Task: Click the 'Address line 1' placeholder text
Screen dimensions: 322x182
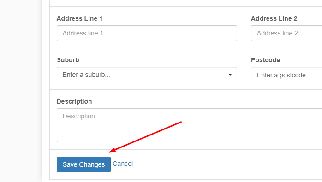Action: (x=83, y=33)
